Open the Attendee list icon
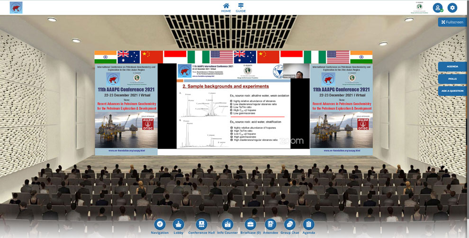Viewport: 469px width, 238px height. pos(271,227)
